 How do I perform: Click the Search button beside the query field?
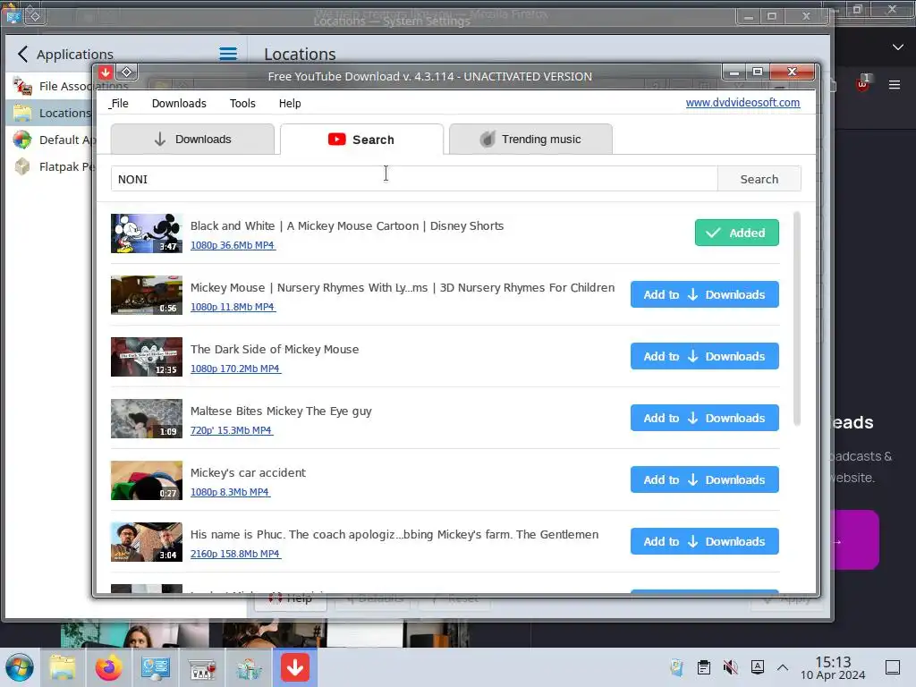(x=759, y=179)
